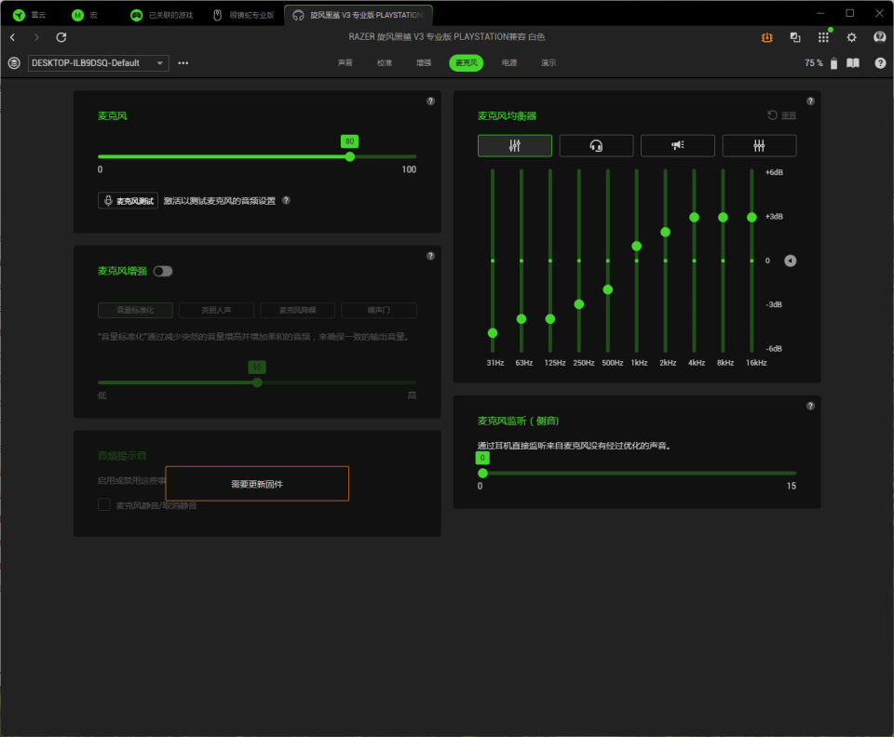Select the 麦克风降噪 enhancement option
Viewport: 894px width, 737px height.
point(298,310)
